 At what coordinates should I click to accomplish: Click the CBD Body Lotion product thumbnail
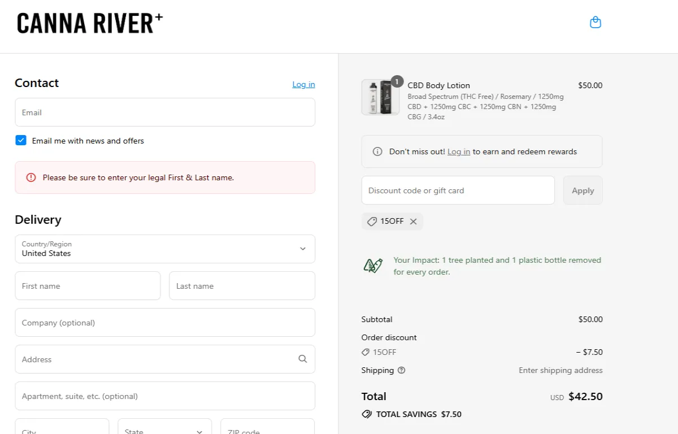(x=380, y=97)
